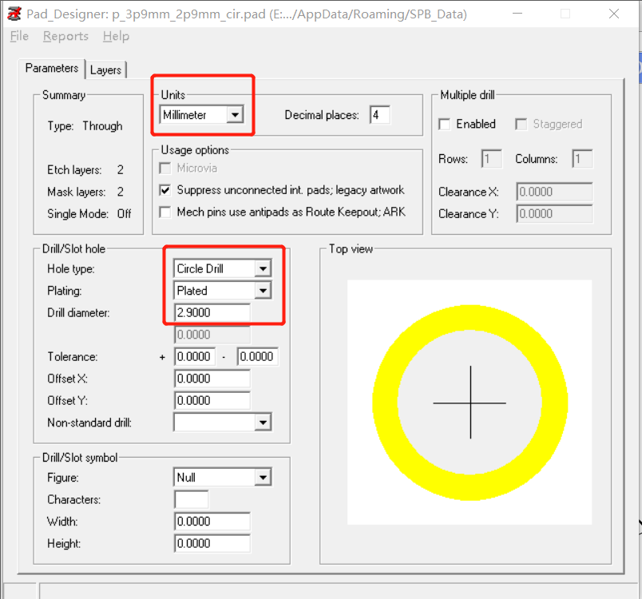Open the Figure dropdown showing Null
This screenshot has height=599, width=642.
coord(222,478)
